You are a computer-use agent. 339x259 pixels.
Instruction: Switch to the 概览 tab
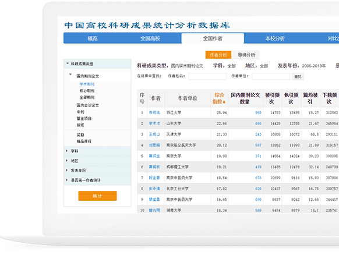(93, 38)
